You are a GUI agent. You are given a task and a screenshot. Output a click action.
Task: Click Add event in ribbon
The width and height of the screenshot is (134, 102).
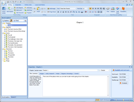click(18, 10)
